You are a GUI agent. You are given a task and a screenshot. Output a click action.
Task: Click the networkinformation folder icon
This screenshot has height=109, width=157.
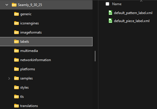coord(16,60)
